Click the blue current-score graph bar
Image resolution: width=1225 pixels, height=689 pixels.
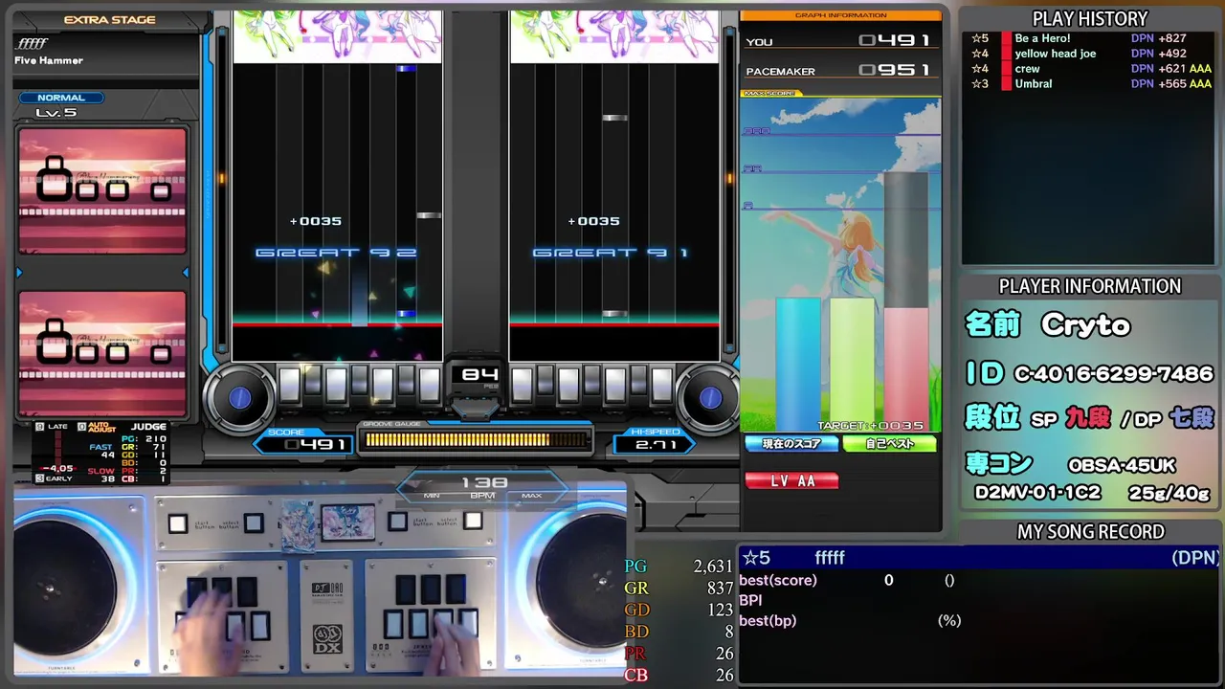pos(798,364)
